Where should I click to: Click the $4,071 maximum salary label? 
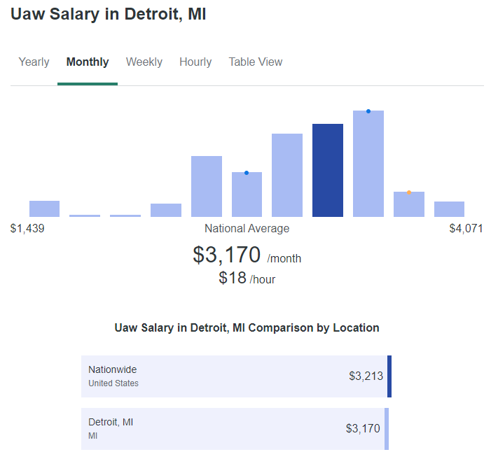pyautogui.click(x=466, y=228)
